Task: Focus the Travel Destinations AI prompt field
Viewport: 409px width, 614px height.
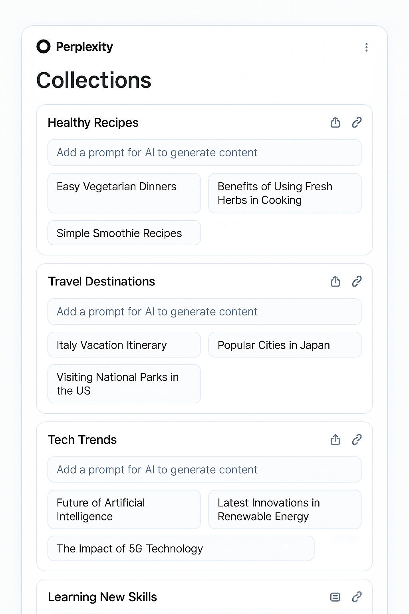Action: pyautogui.click(x=204, y=311)
